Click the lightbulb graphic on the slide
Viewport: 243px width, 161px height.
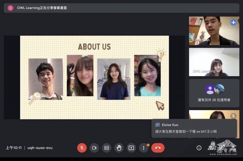click(x=161, y=54)
